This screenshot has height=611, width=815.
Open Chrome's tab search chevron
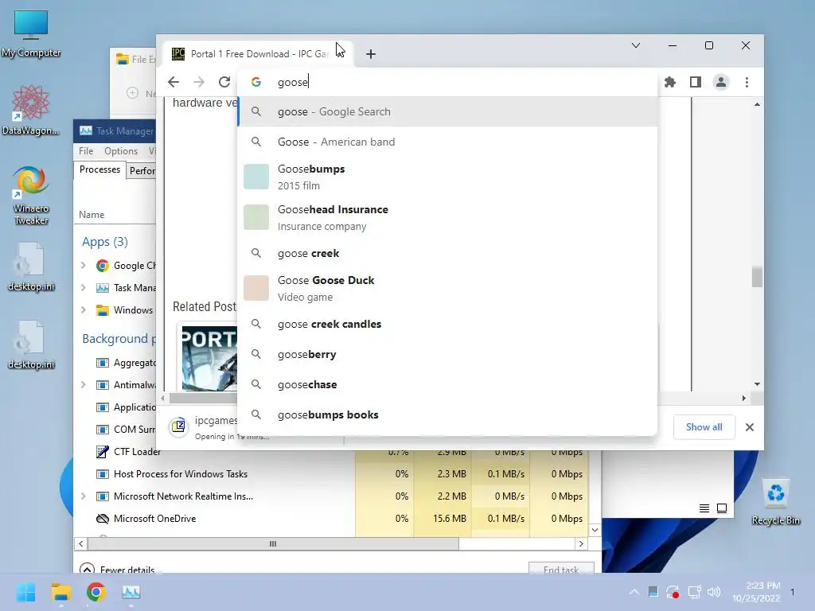[636, 45]
